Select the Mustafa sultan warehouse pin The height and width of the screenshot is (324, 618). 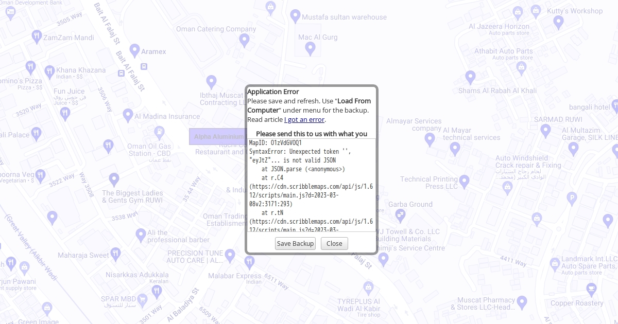coord(295,16)
